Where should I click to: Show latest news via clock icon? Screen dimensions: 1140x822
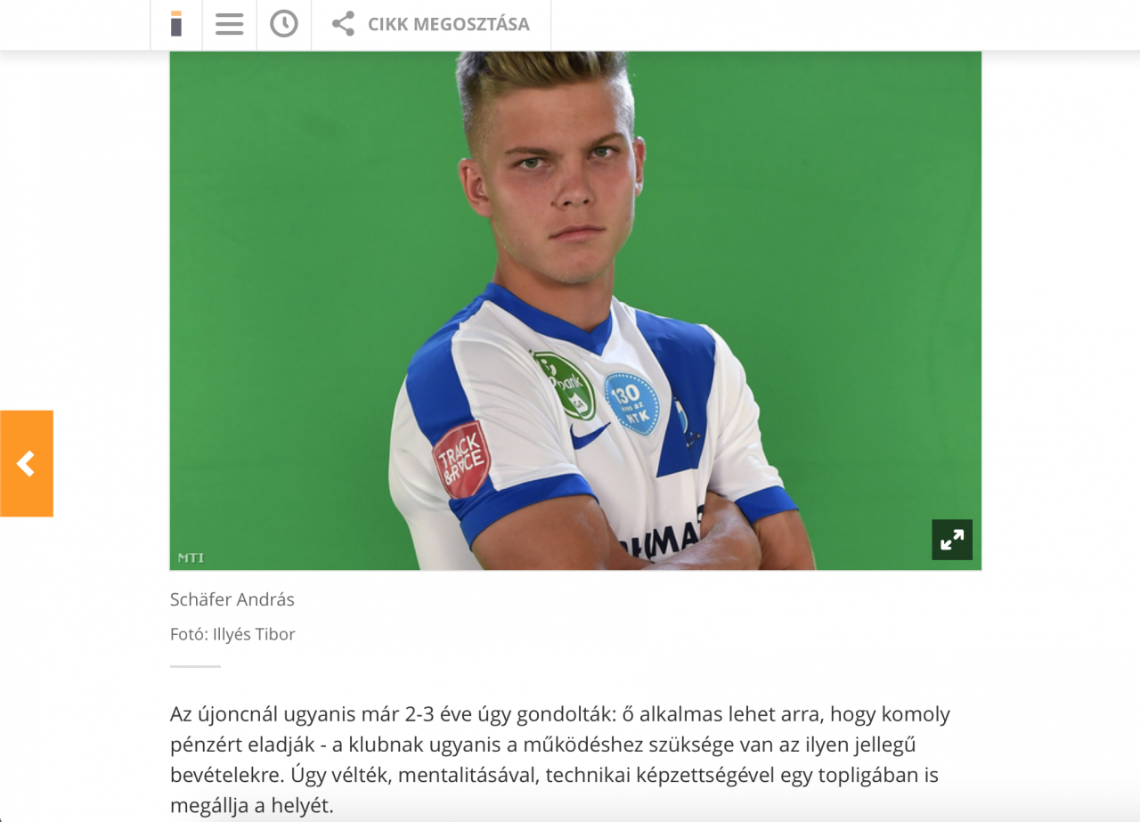click(284, 24)
